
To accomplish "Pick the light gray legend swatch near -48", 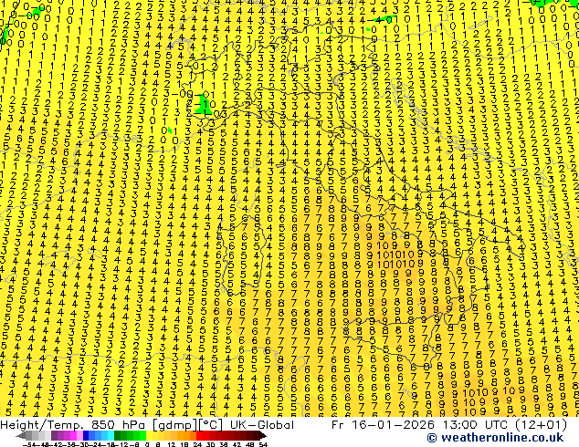I will 41,435.
